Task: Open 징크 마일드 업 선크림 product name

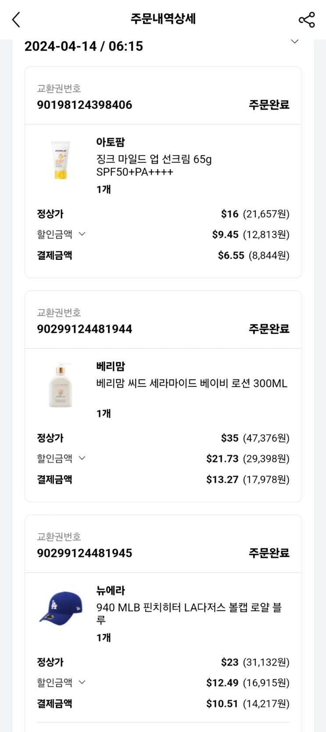Action: [154, 165]
